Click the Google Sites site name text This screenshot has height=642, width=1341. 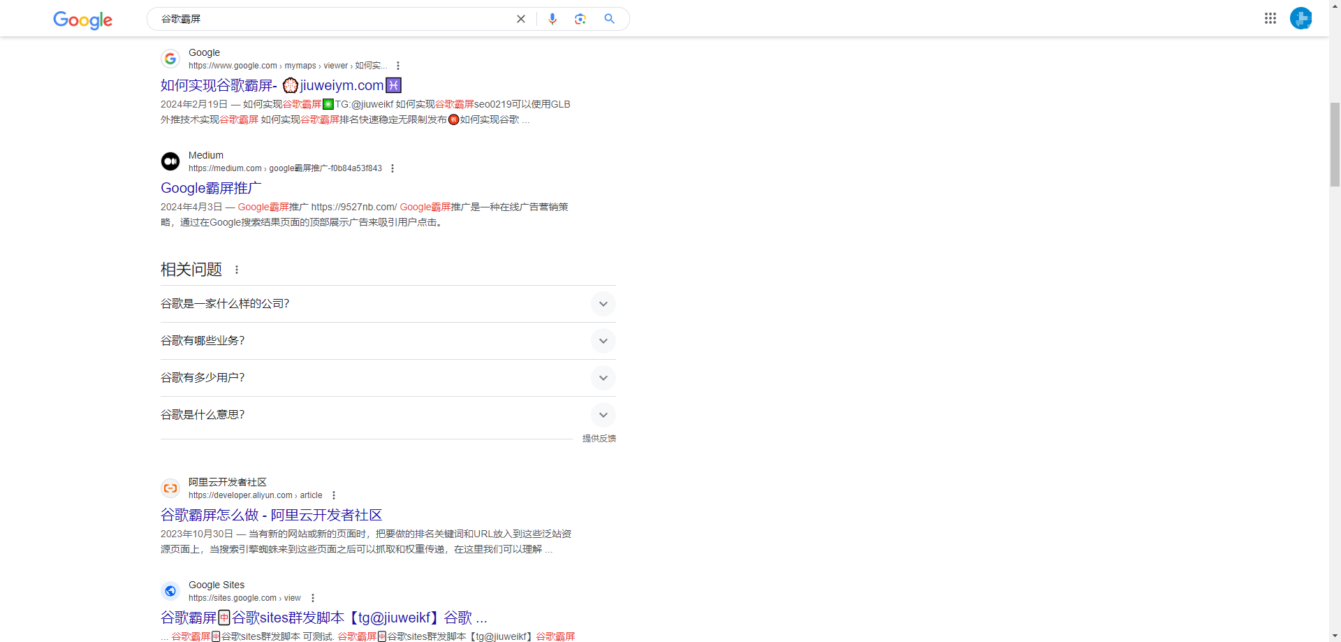(217, 585)
